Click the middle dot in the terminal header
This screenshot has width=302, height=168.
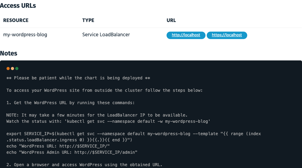tap(12, 69)
